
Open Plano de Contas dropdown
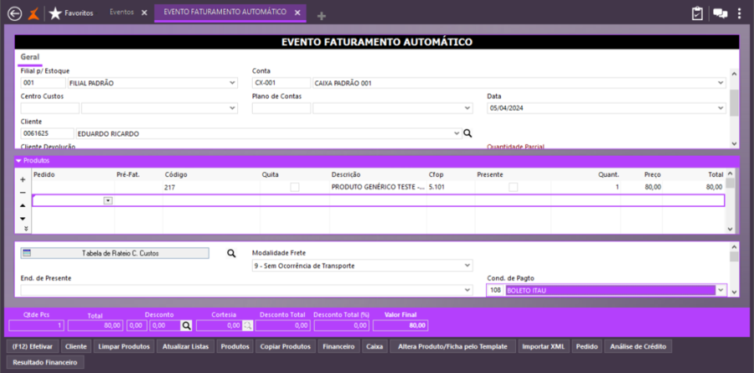[467, 108]
